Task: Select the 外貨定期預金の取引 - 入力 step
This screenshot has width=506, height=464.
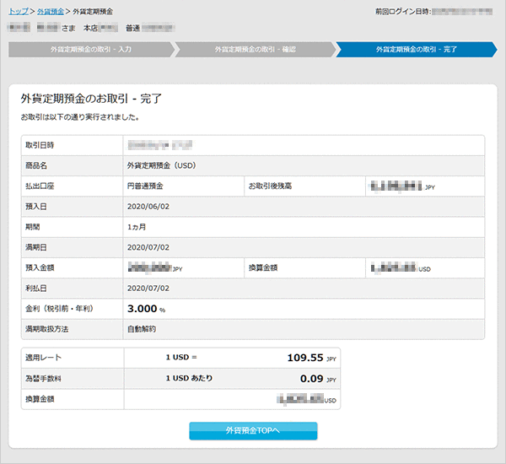Action: (91, 49)
